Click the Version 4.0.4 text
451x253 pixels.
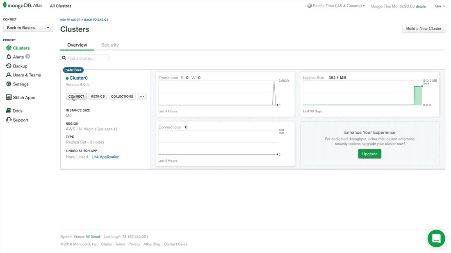click(x=77, y=85)
